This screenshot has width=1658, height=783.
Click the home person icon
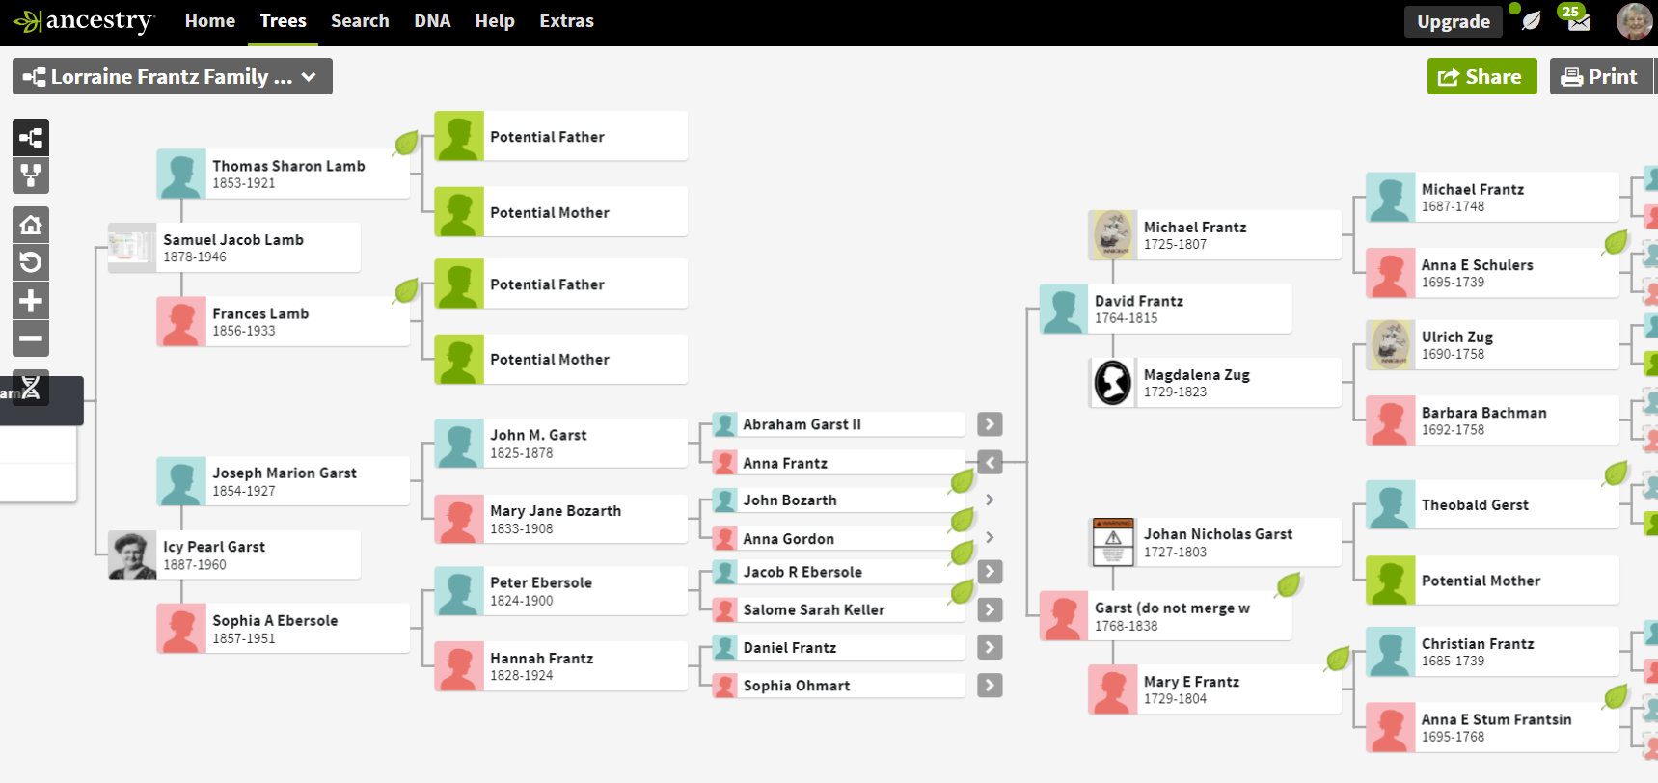[x=31, y=226]
